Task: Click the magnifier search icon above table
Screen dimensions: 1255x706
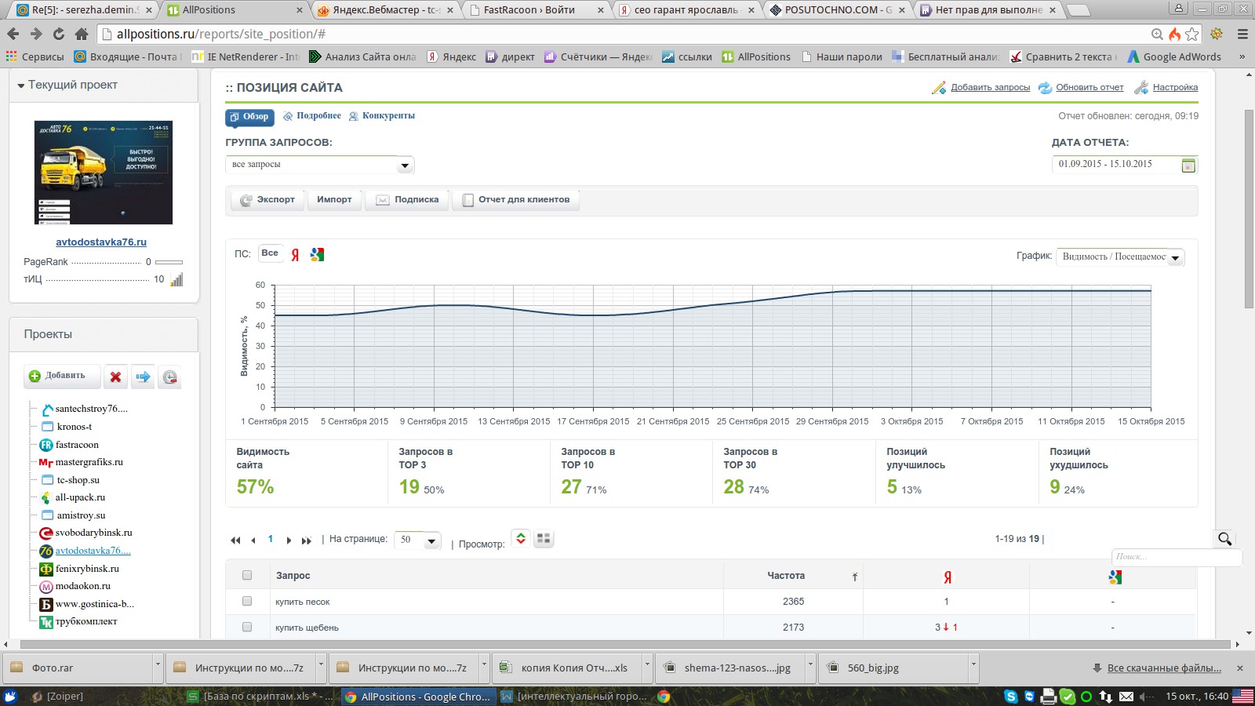Action: pos(1224,539)
